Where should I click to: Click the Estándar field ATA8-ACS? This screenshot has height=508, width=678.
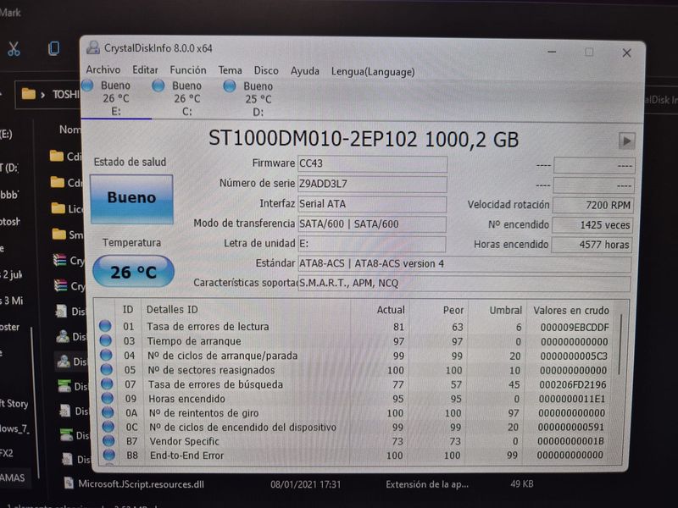point(464,263)
